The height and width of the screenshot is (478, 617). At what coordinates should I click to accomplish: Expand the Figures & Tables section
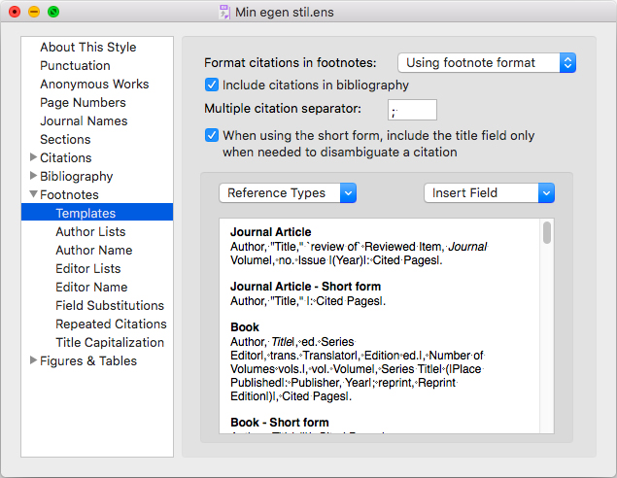(x=33, y=360)
